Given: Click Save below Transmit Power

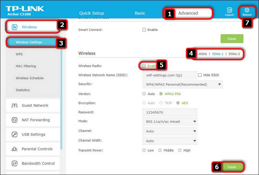Looking at the screenshot, I should [232, 167].
